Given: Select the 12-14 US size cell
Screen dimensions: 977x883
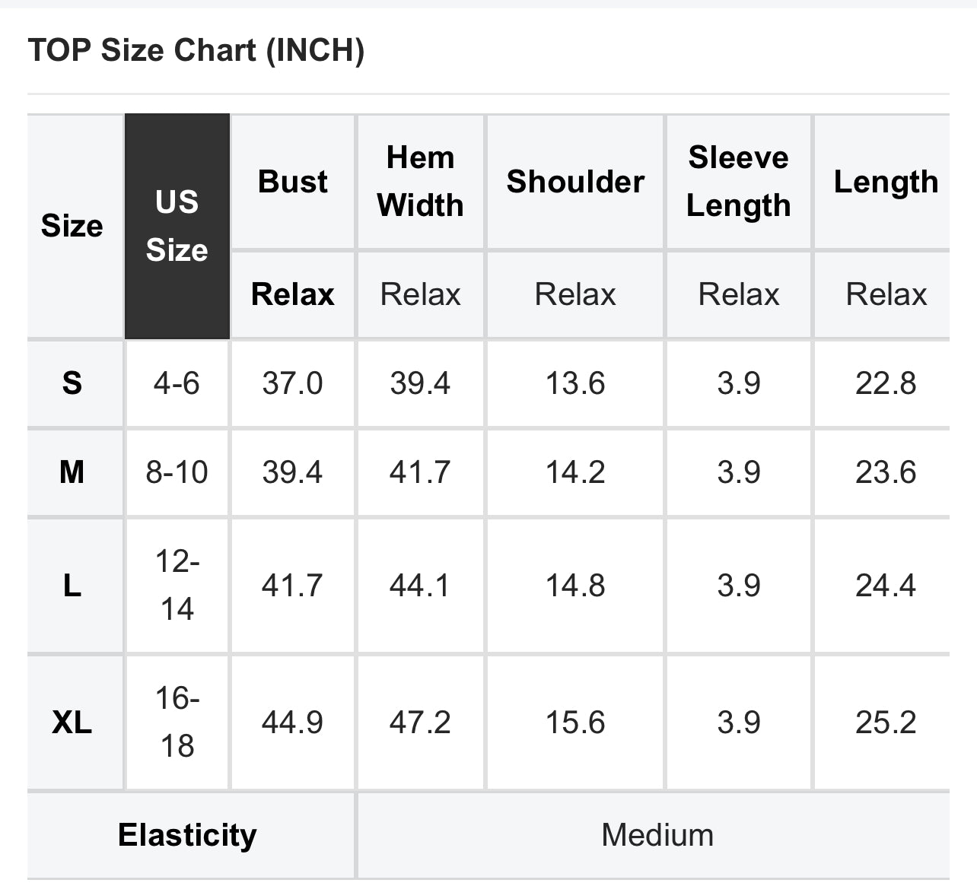Looking at the screenshot, I should 177,586.
